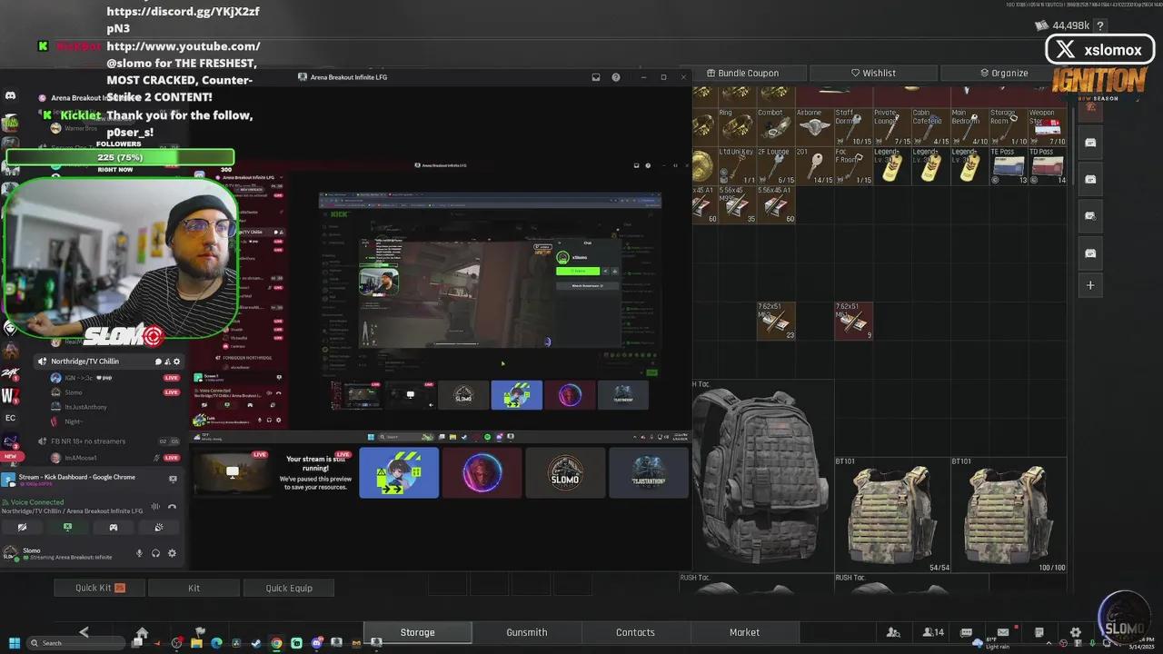This screenshot has width=1163, height=654.
Task: Click user ImAMoose1 in voice channel
Action: tap(80, 458)
